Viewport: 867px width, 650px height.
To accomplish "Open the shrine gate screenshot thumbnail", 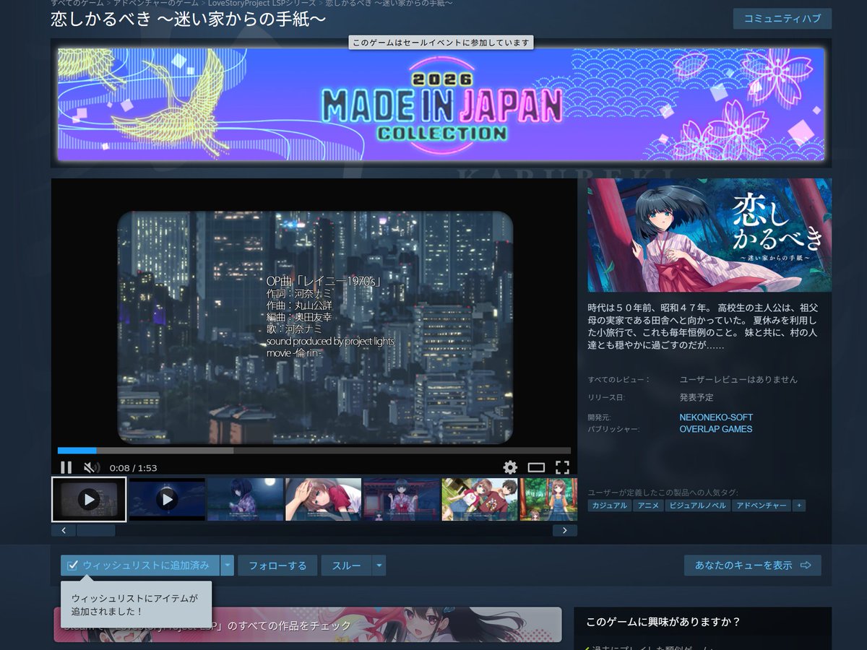I will (x=401, y=499).
